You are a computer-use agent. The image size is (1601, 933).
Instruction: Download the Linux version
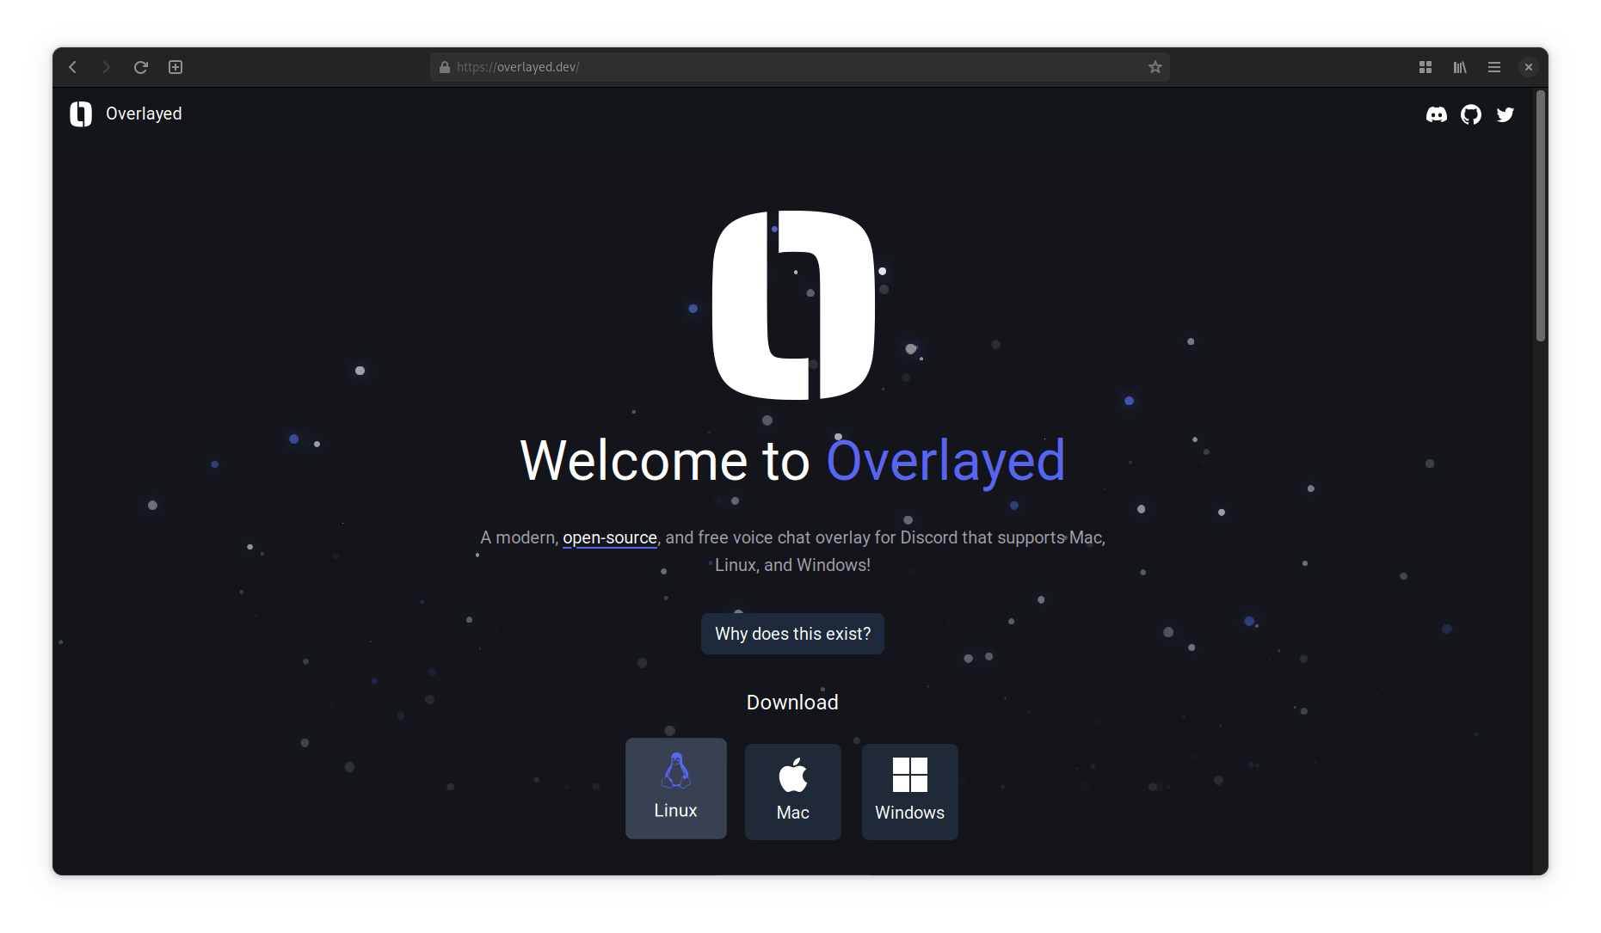pyautogui.click(x=676, y=789)
